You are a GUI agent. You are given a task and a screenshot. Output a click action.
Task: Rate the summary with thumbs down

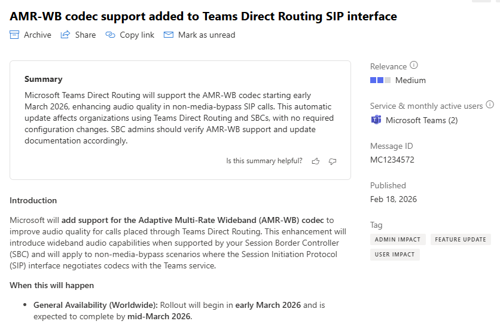coord(333,161)
